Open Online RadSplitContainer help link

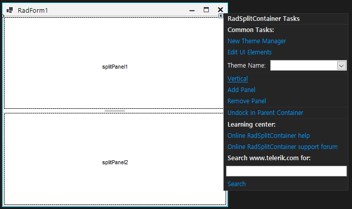pos(269,136)
